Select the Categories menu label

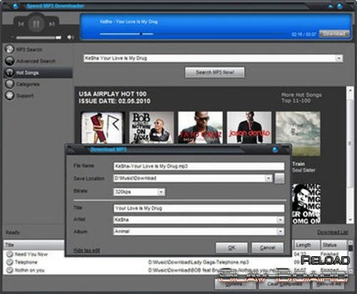pyautogui.click(x=28, y=84)
